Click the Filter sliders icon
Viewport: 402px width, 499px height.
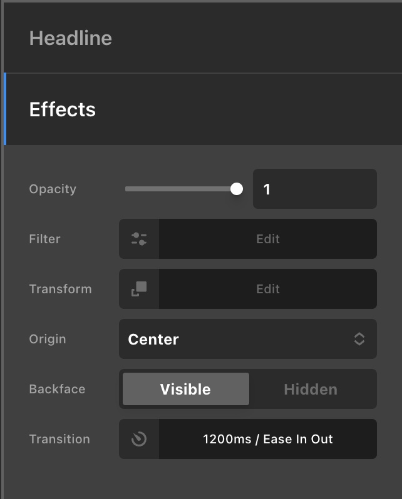click(x=139, y=239)
